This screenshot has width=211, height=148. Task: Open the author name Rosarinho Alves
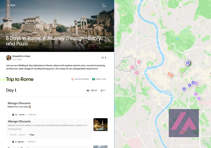pyautogui.click(x=21, y=56)
